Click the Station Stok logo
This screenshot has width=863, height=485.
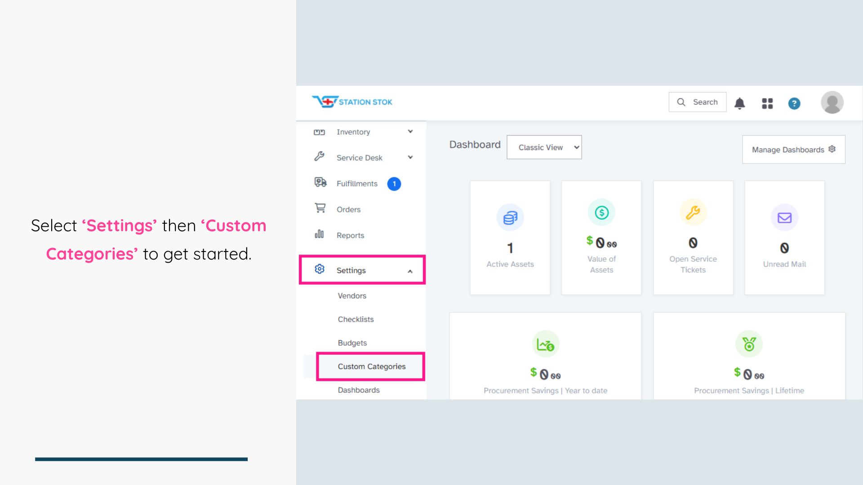click(x=352, y=101)
